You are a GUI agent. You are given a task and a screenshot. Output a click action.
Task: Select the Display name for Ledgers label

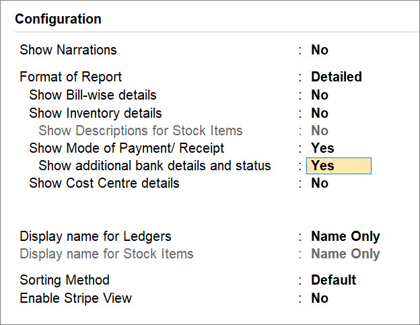click(x=96, y=237)
